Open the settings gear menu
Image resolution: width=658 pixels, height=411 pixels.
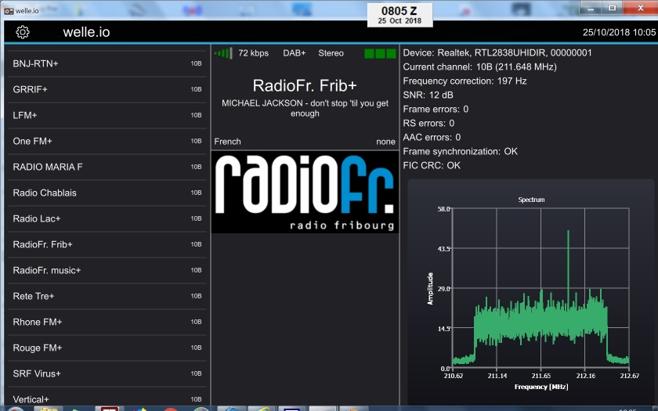coord(23,32)
